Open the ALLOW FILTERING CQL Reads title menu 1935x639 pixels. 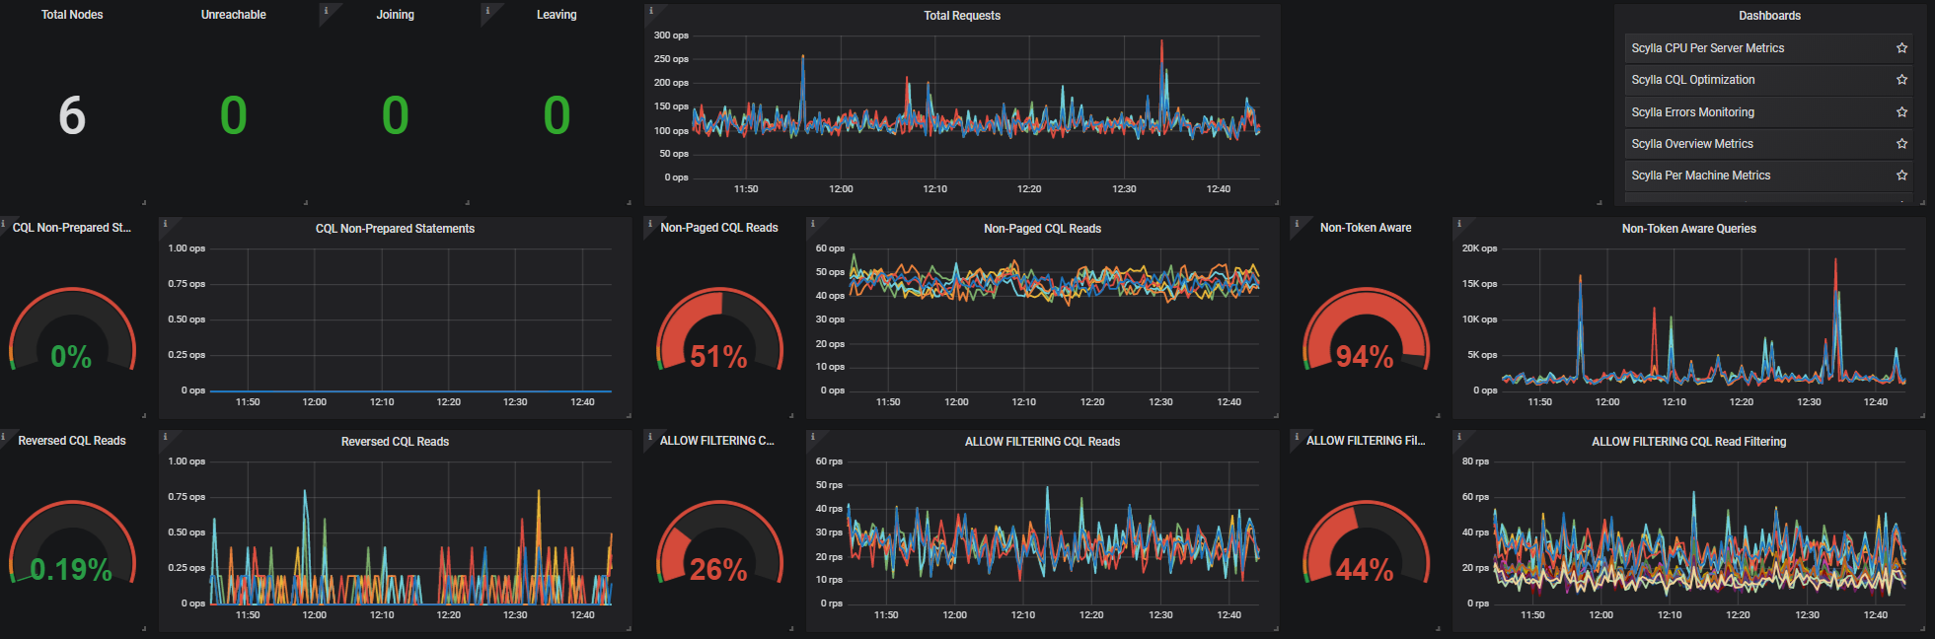tap(1042, 442)
